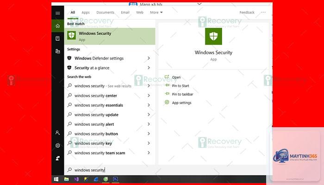Open Windows Security best match result
The image size is (324, 185).
click(x=110, y=37)
